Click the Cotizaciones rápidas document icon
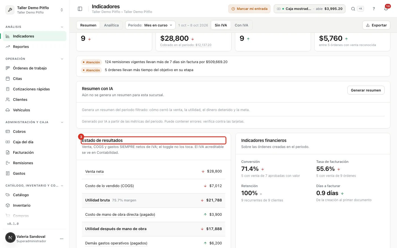The image size is (397, 248). click(x=8, y=89)
